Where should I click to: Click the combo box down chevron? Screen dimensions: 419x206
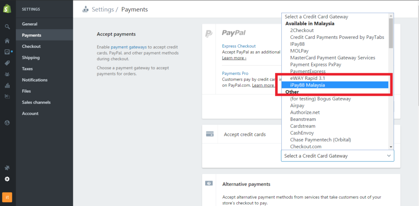tap(389, 156)
